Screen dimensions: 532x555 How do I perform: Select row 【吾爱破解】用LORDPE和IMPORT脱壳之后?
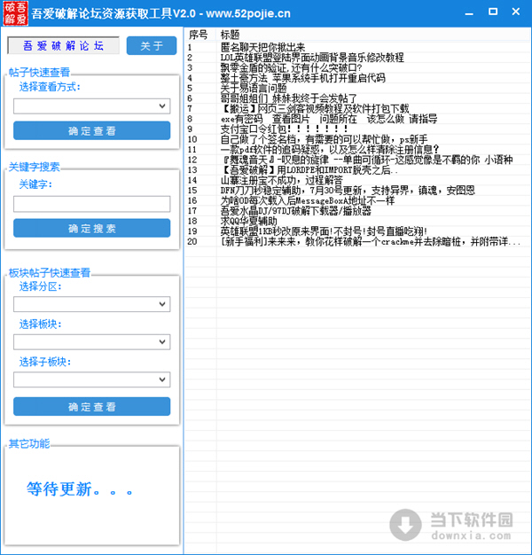(357, 170)
